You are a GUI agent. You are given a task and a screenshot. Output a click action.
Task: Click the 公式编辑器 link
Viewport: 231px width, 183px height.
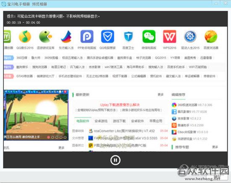coord(139,76)
